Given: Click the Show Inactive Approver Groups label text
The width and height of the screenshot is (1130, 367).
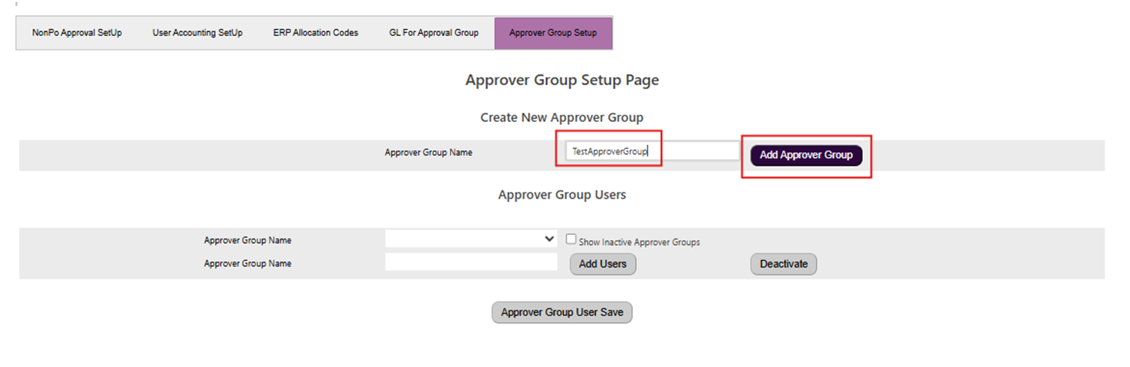Looking at the screenshot, I should [x=639, y=242].
